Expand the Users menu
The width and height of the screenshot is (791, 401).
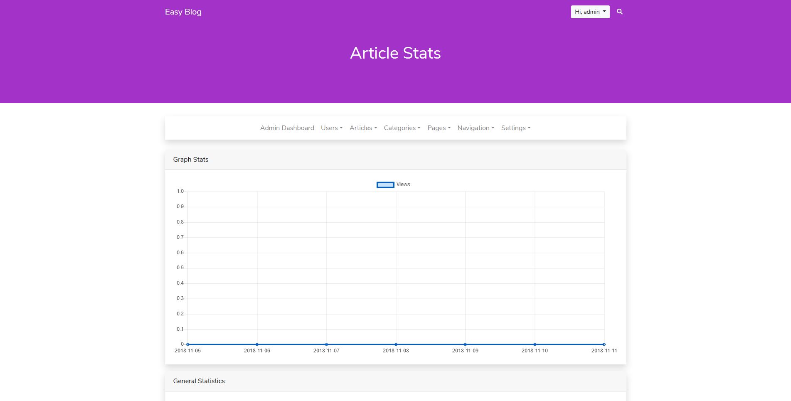pyautogui.click(x=331, y=128)
